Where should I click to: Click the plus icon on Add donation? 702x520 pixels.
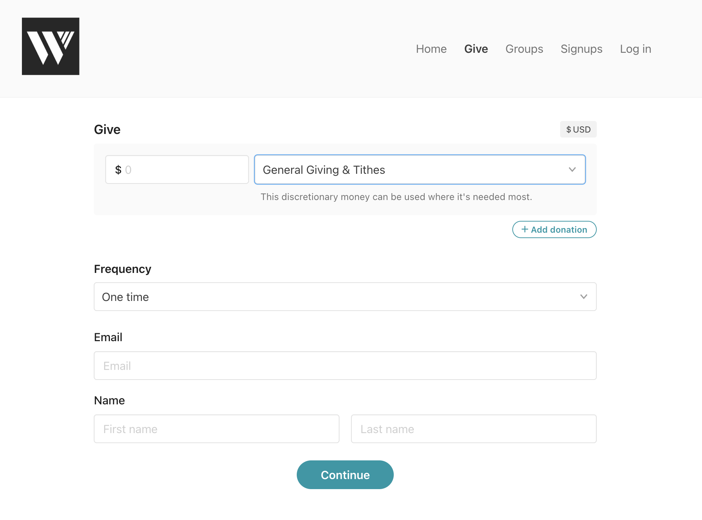525,229
